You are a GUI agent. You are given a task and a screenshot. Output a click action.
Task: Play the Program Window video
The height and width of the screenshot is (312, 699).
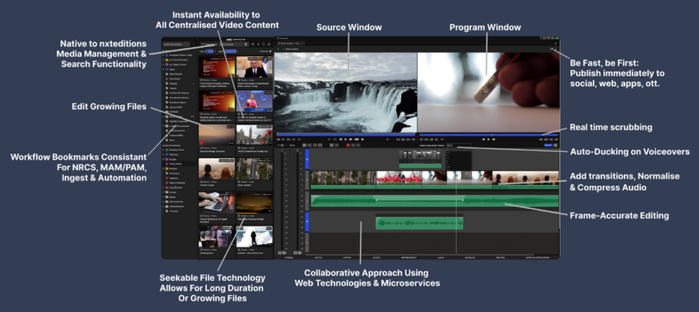click(x=489, y=139)
